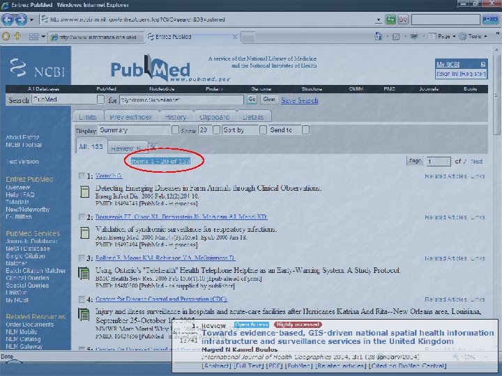The image size is (502, 376).
Task: Tick checkbox for result 3 Rolland
Action: [82, 258]
